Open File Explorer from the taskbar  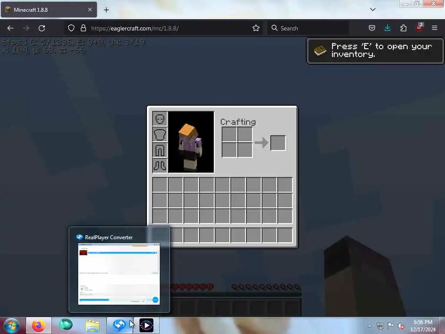click(x=93, y=325)
